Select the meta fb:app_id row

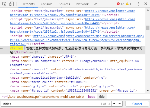(74, 90)
